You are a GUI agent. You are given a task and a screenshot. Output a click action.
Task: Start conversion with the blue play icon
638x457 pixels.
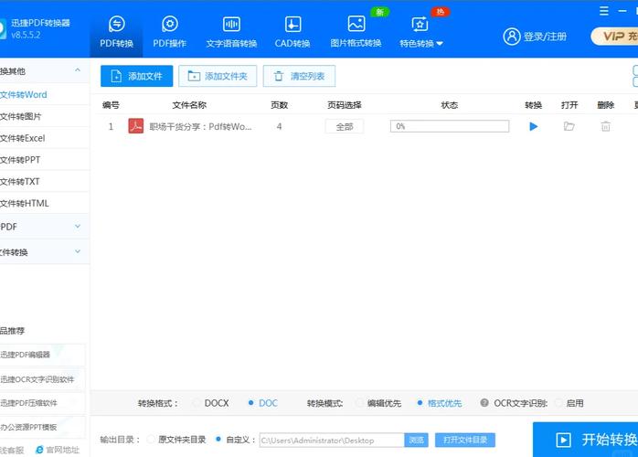(534, 127)
